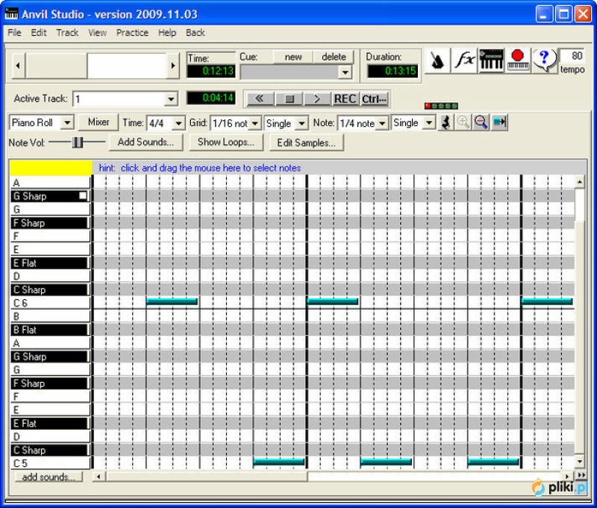Click the Show Loops... button
This screenshot has height=508, width=597.
pos(226,142)
